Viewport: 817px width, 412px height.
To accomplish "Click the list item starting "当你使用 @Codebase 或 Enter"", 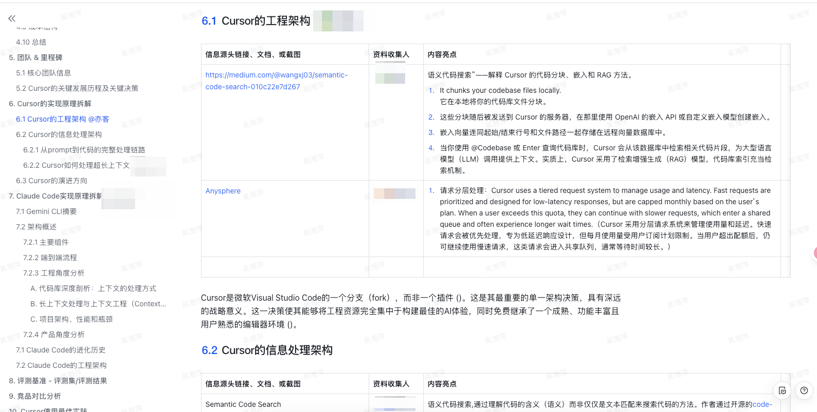I will point(606,159).
